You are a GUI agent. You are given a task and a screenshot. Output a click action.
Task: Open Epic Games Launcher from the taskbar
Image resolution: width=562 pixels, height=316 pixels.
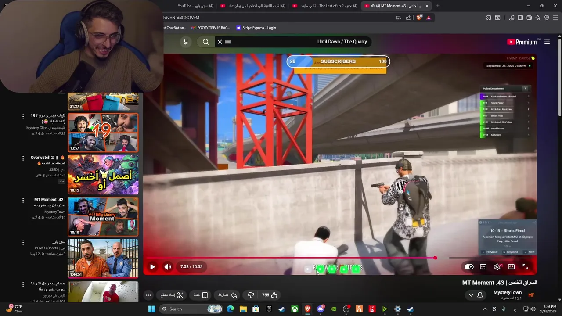pos(269,309)
